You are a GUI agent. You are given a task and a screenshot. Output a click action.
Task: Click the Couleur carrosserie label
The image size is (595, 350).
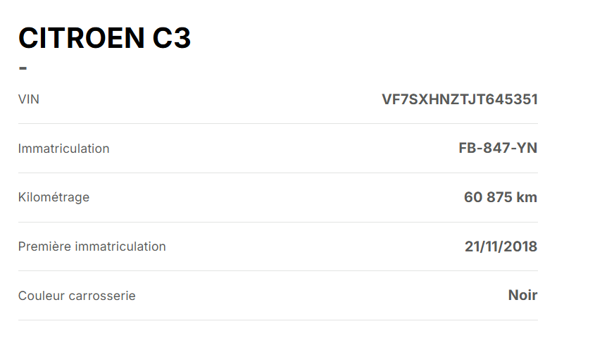[x=77, y=296]
